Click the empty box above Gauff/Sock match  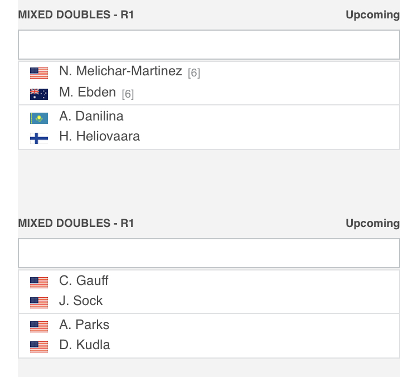click(x=209, y=253)
